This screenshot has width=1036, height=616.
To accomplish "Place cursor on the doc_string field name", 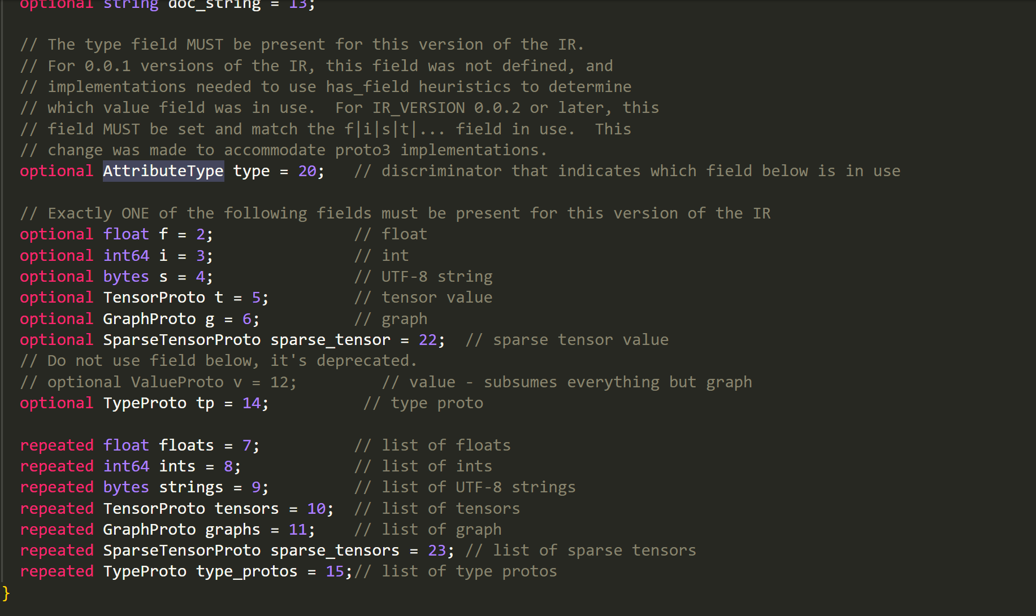I will pos(214,5).
